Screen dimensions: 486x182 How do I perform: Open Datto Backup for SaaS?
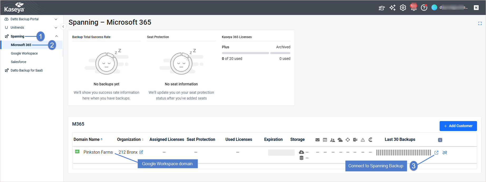(27, 70)
